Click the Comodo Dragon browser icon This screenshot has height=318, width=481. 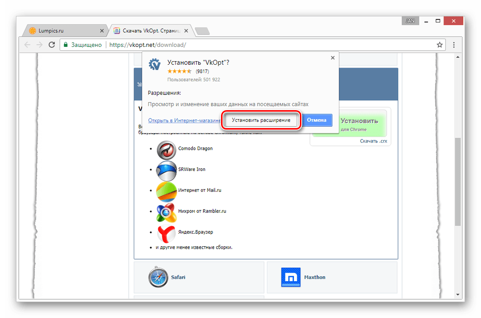167,149
